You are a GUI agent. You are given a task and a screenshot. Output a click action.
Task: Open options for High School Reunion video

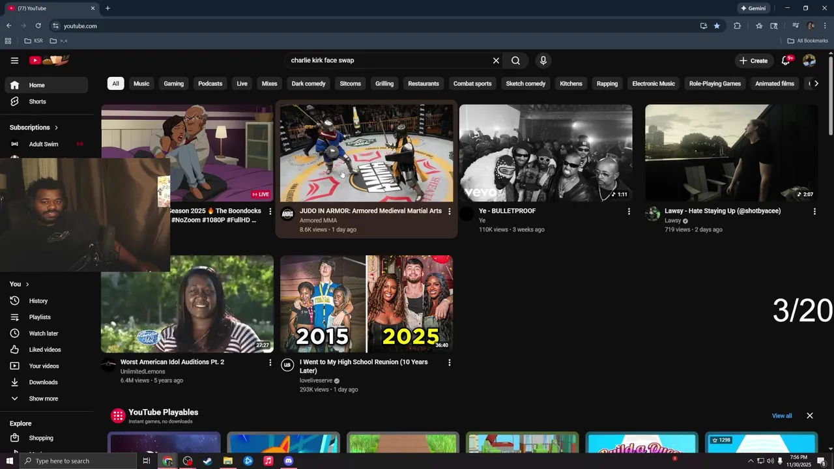click(x=449, y=362)
